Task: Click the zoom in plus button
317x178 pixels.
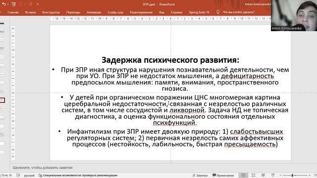Action: tap(310, 176)
